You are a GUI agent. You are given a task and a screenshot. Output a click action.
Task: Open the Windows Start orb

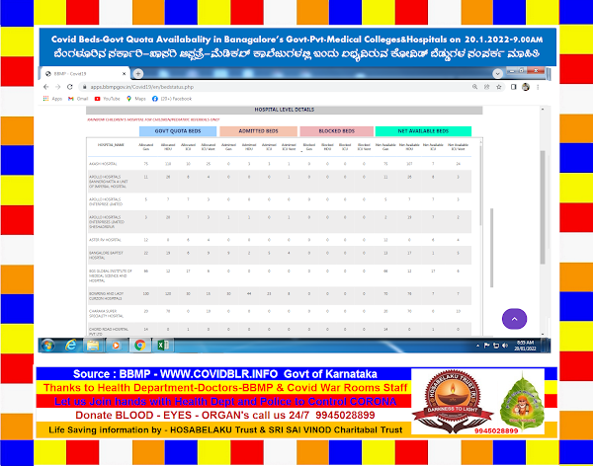[48, 346]
